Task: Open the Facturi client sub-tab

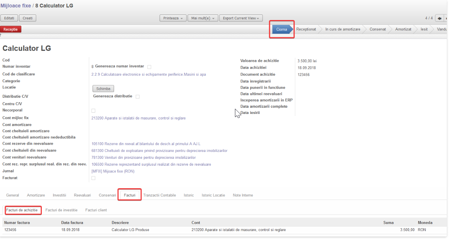Action: pos(96,210)
